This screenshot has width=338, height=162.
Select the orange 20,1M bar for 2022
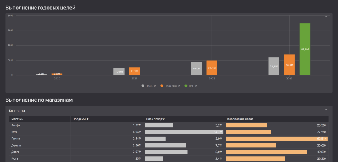212,68
